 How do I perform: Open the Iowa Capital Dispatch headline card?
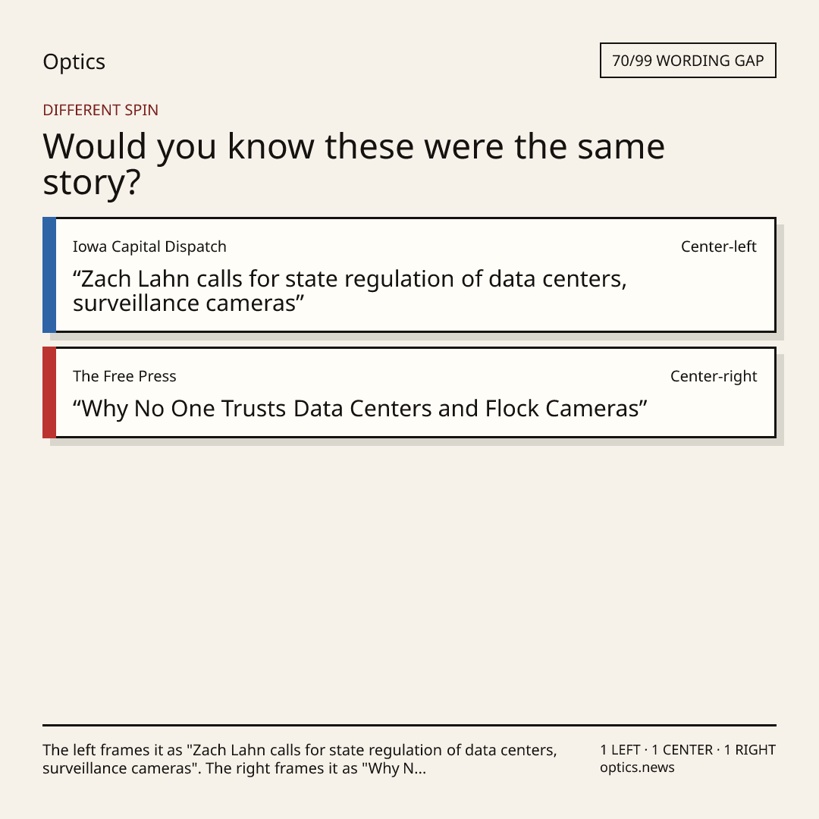tap(409, 275)
